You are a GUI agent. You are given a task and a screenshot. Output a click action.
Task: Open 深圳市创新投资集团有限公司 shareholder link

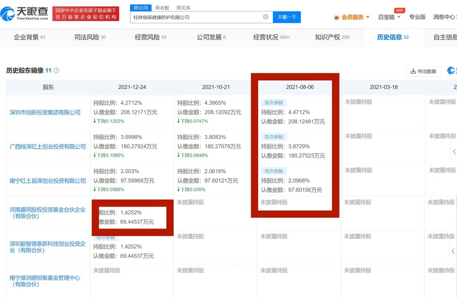click(x=45, y=113)
